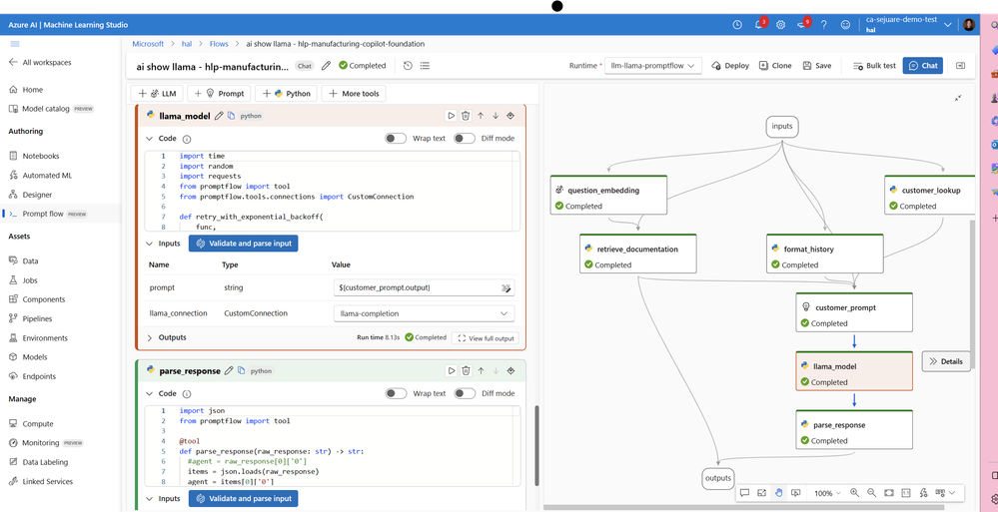Viewport: 998px width, 512px height.
Task: Run the llama_model node
Action: coord(451,116)
